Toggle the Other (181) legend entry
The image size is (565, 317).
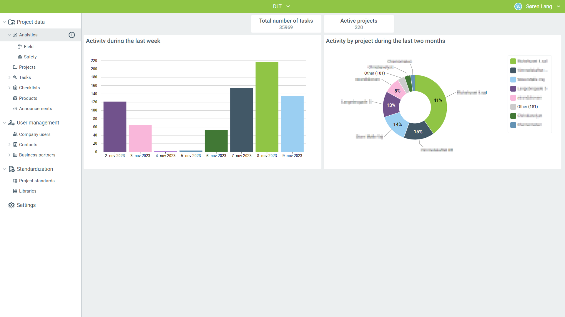527,107
